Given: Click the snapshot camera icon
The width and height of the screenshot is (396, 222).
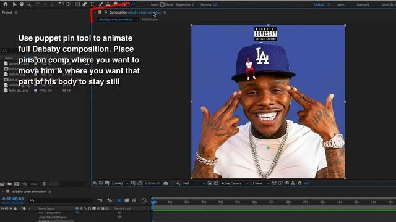Looking at the screenshot, I should [x=166, y=183].
